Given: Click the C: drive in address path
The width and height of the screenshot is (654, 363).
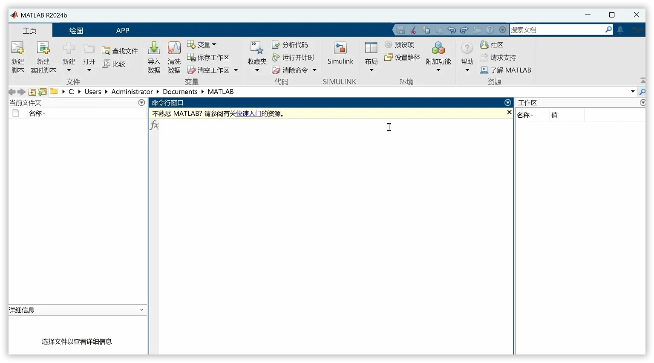Looking at the screenshot, I should 72,92.
